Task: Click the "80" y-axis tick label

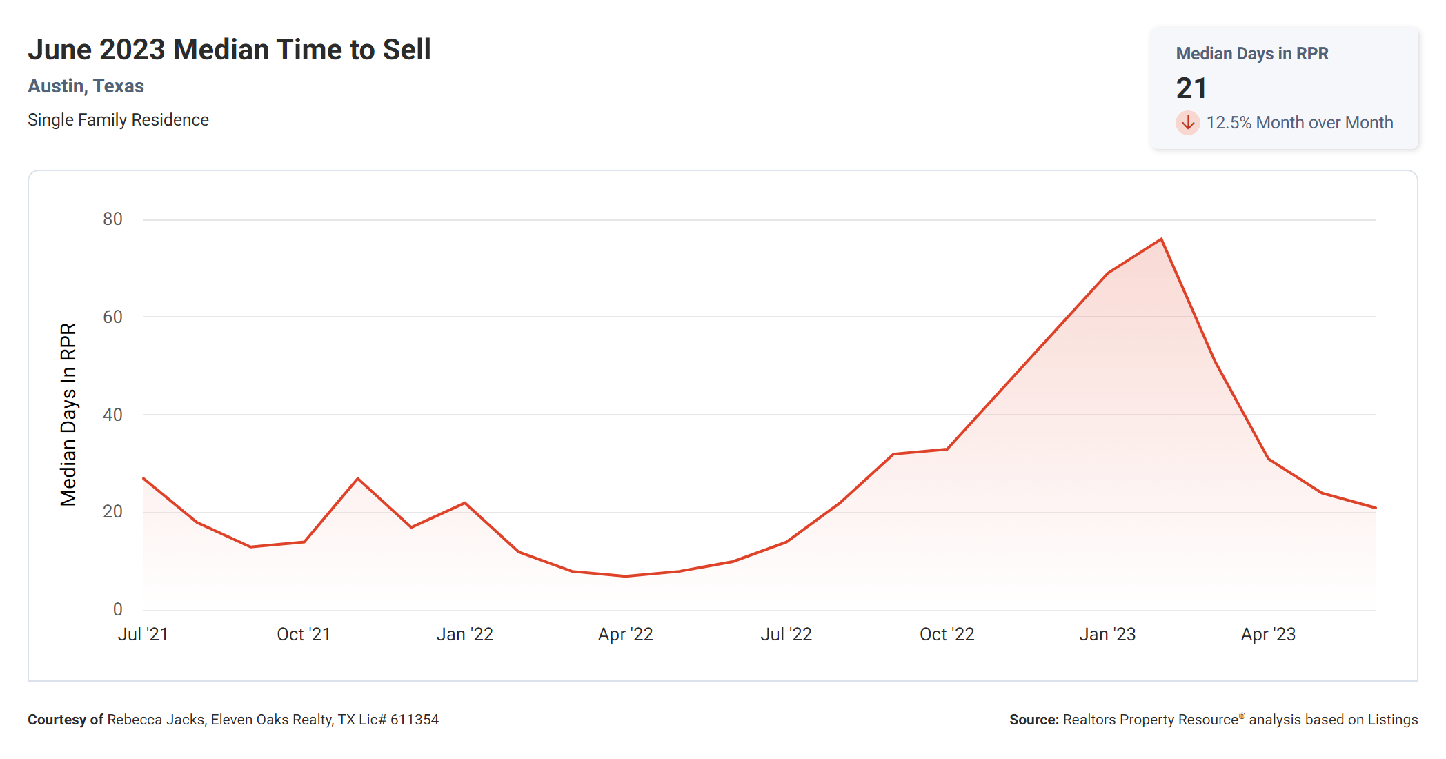Action: click(x=112, y=219)
